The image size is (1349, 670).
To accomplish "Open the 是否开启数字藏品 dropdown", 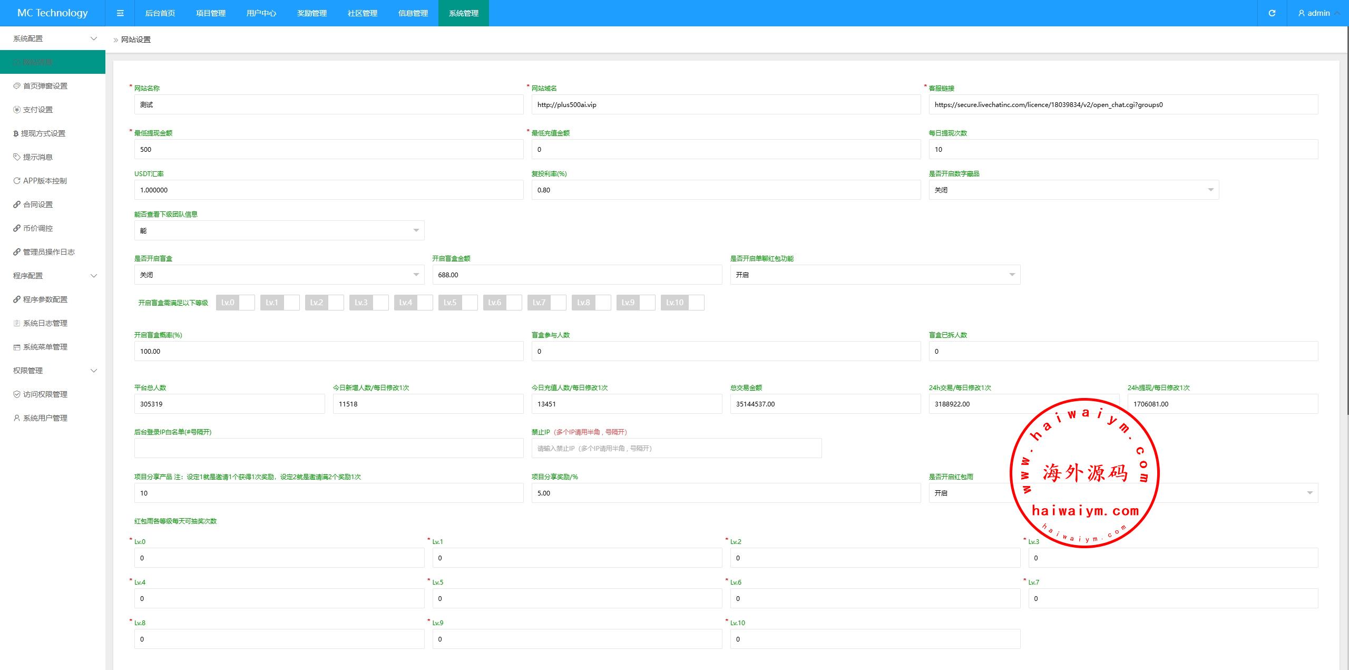I will [x=1073, y=190].
